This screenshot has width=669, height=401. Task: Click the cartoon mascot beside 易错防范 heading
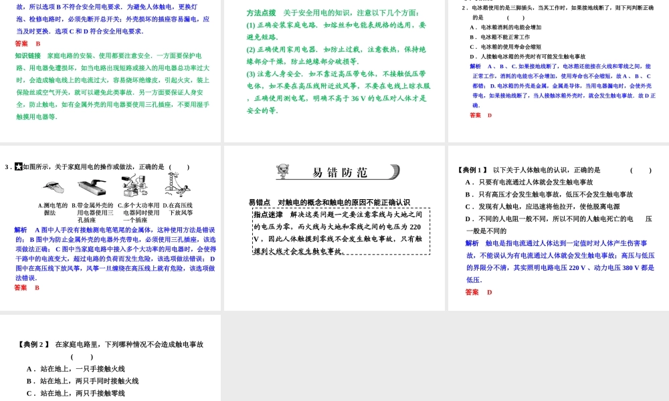tap(282, 171)
